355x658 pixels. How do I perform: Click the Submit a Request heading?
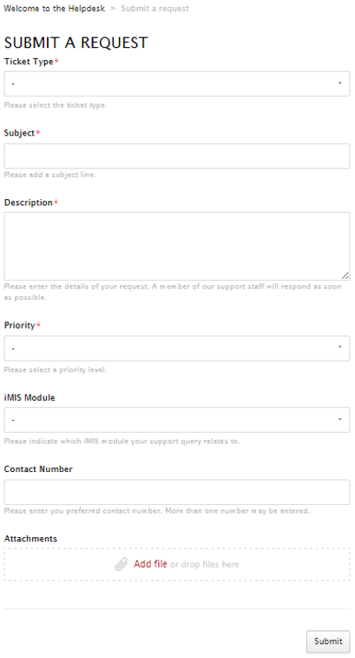tap(76, 43)
